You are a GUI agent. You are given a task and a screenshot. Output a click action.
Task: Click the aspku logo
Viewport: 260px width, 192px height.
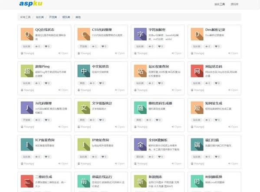[x=31, y=3]
